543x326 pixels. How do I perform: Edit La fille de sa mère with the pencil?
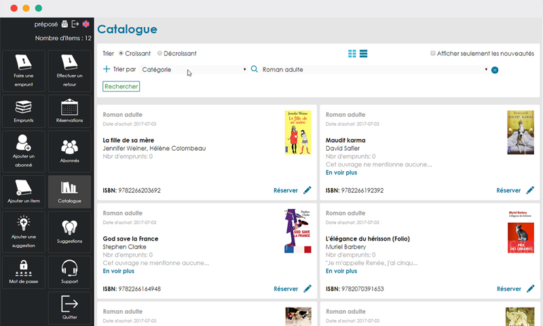307,190
